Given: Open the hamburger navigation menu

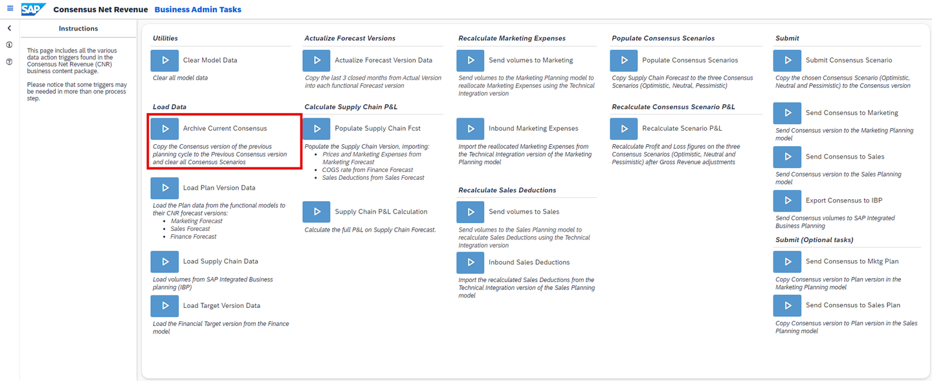Looking at the screenshot, I should [10, 9].
